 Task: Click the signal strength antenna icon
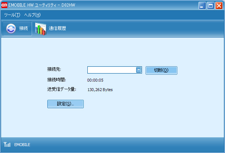point(7,145)
